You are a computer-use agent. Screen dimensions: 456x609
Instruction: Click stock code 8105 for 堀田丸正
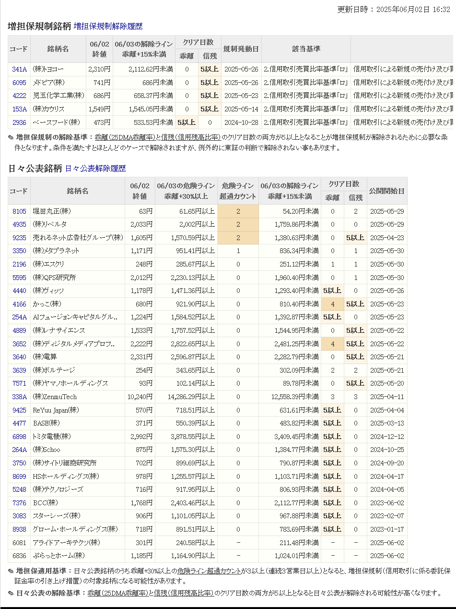(x=19, y=211)
